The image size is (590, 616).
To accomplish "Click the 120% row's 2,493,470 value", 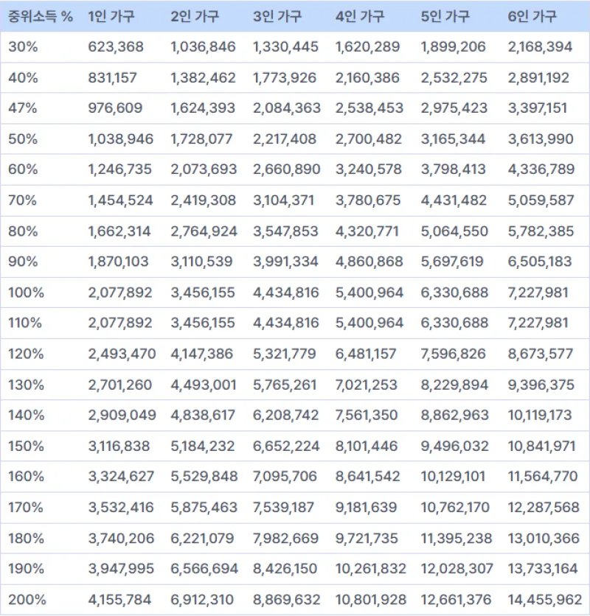I will click(x=122, y=354).
